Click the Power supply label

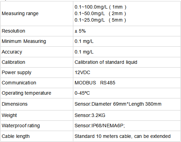pyautogui.click(x=17, y=72)
